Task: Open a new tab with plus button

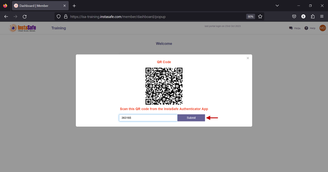Action: click(x=74, y=6)
